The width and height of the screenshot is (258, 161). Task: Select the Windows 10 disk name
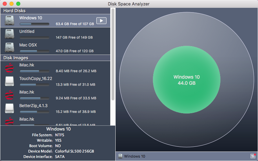[31, 18]
